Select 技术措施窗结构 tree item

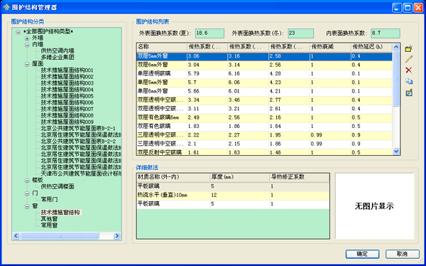[x=61, y=213]
